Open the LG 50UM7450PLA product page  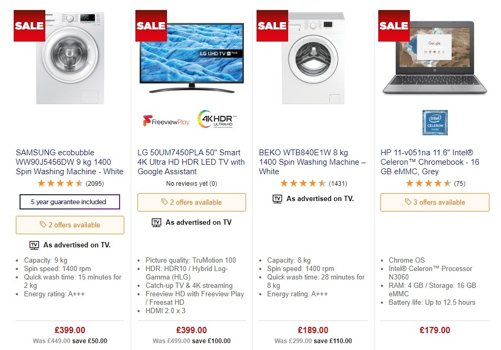tap(191, 162)
